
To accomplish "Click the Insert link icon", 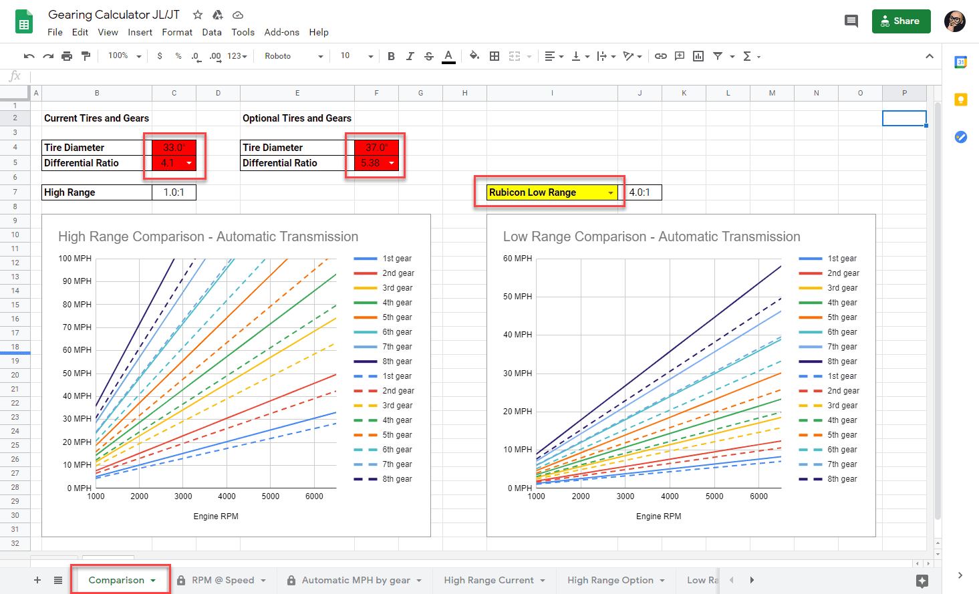I will coord(661,56).
